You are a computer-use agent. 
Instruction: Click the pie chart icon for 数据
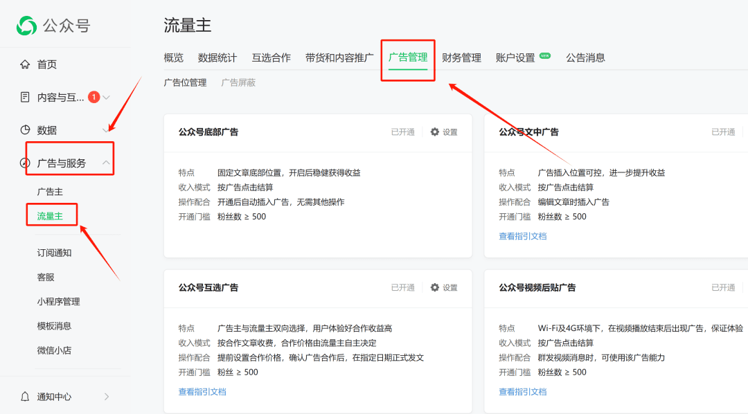25,129
